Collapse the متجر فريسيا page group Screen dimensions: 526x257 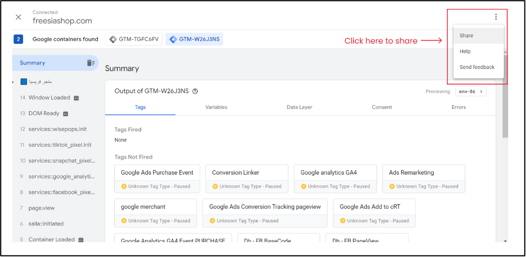point(13,82)
